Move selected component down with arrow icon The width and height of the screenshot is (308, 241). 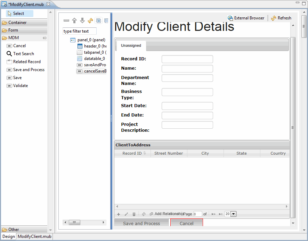click(x=82, y=20)
